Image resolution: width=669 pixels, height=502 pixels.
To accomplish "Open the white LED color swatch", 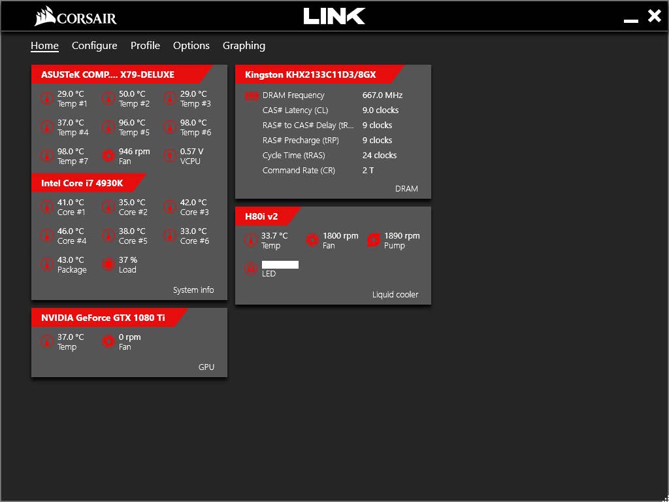I will click(280, 265).
